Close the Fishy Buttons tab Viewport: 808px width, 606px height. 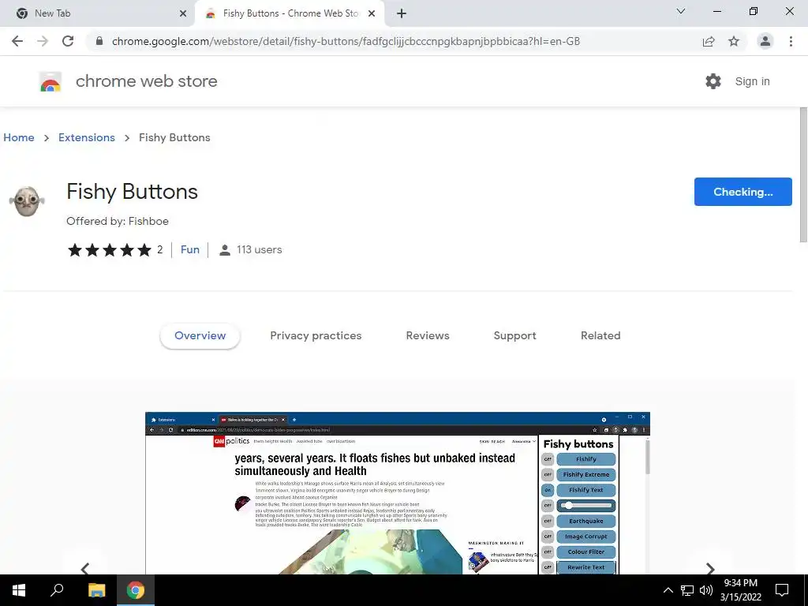tap(372, 13)
